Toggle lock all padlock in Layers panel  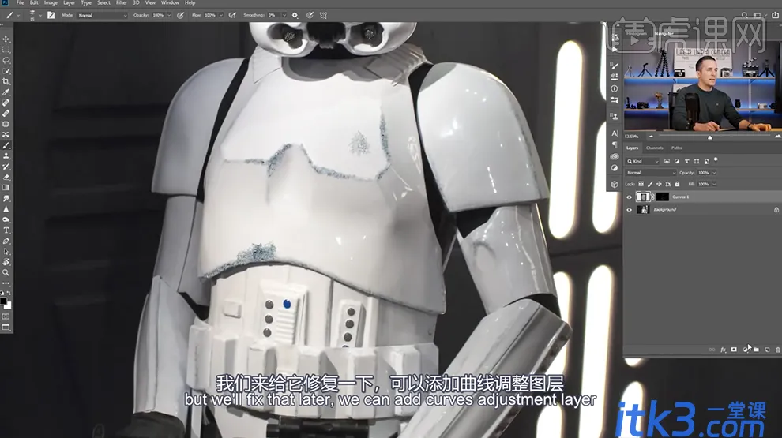coord(677,185)
